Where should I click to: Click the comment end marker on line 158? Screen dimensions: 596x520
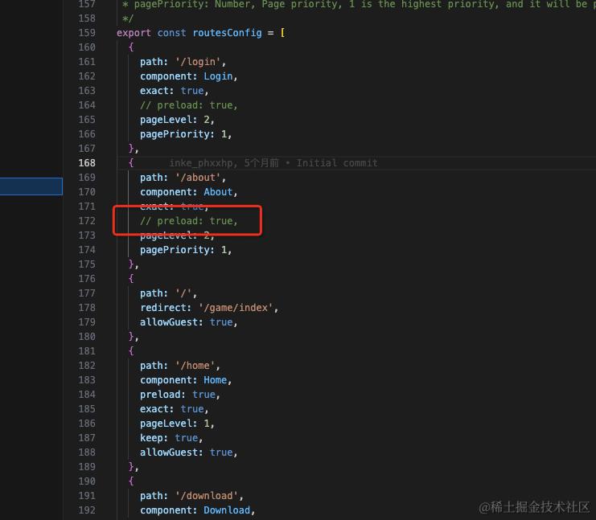128,18
